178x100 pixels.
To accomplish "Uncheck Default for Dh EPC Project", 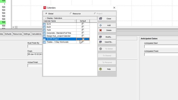I will pyautogui.click(x=83, y=39).
